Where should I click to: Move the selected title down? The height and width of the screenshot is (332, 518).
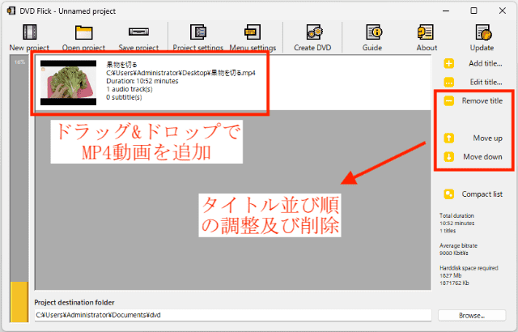pos(448,156)
